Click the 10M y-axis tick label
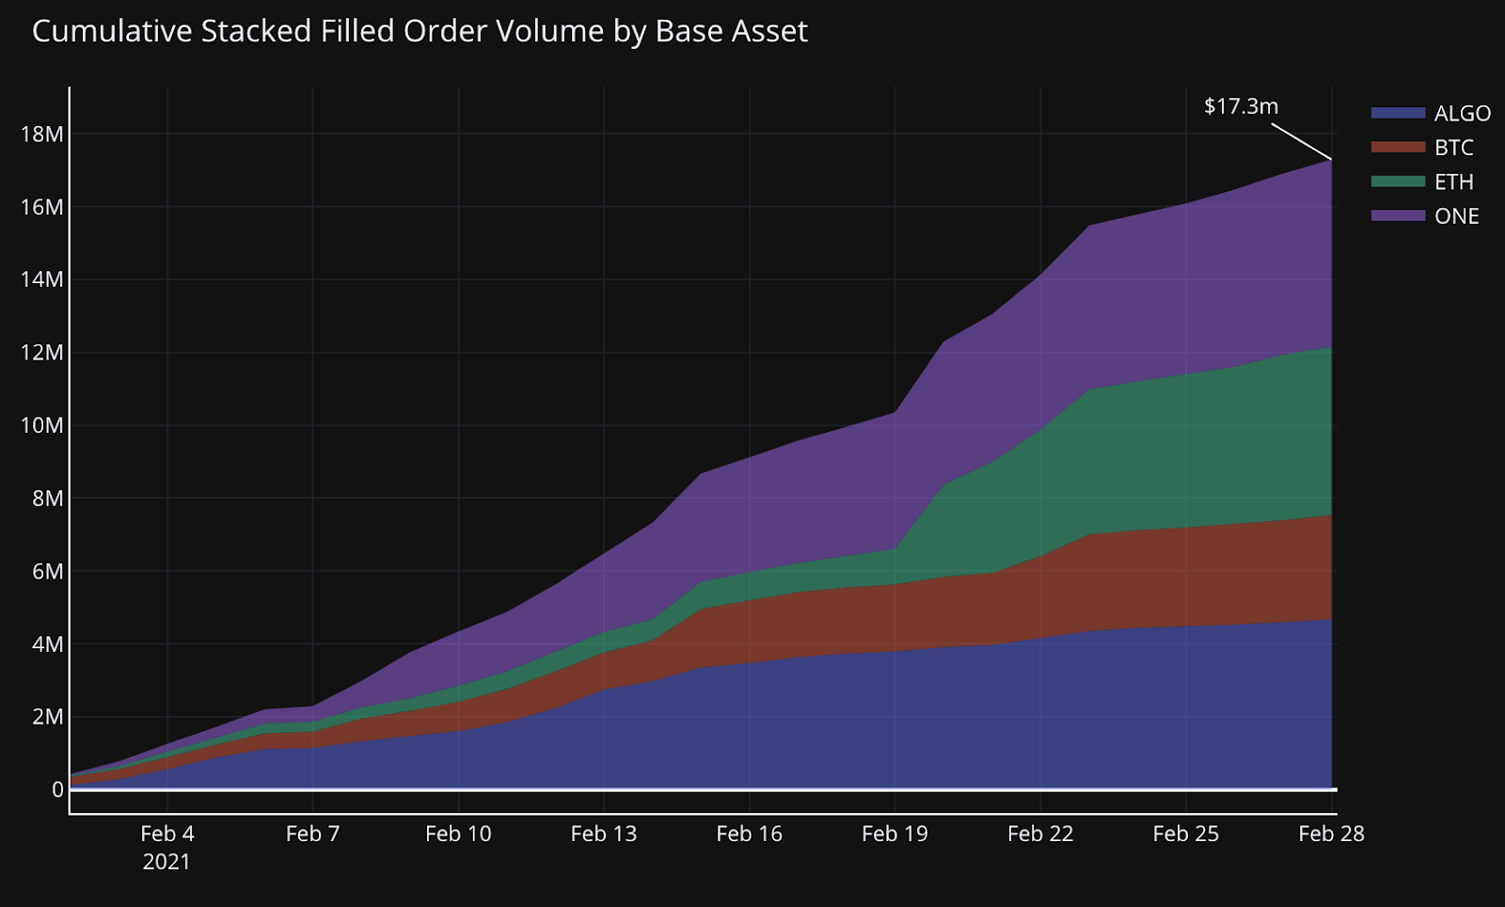1505x907 pixels. coord(41,425)
